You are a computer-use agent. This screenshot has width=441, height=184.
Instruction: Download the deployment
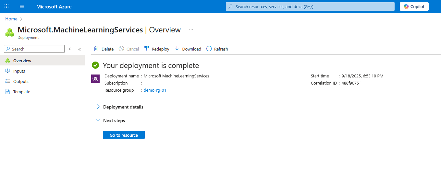point(188,49)
